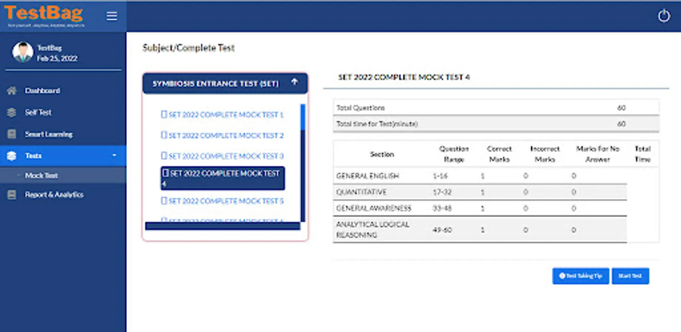The height and width of the screenshot is (332, 681).
Task: Click the 'Marks For No Answer' header
Action: [597, 154]
